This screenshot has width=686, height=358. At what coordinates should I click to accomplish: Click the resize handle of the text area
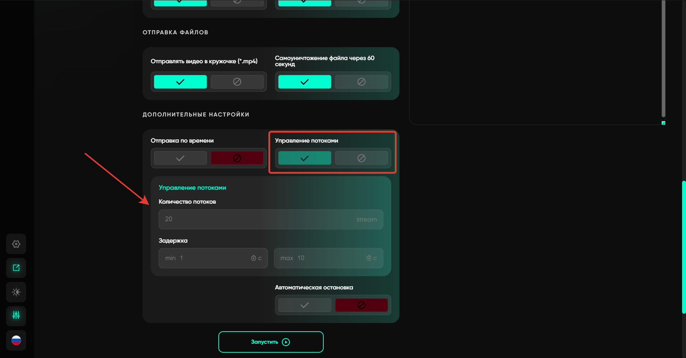(663, 123)
